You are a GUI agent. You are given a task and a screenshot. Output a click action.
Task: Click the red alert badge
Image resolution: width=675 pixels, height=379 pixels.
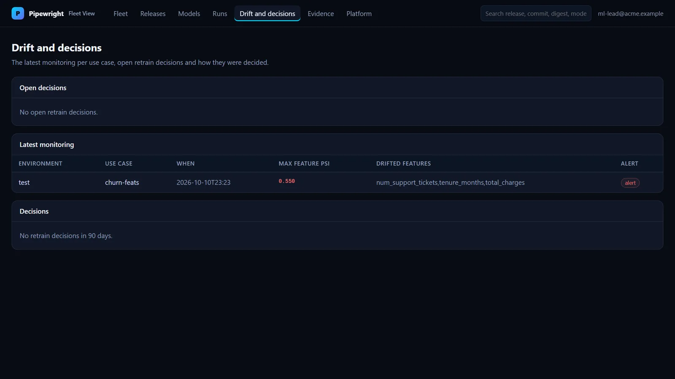pos(630,183)
